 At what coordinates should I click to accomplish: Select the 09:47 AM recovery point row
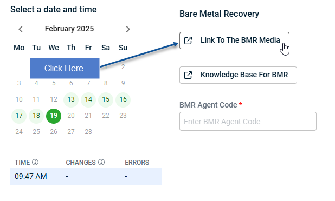tap(86, 177)
